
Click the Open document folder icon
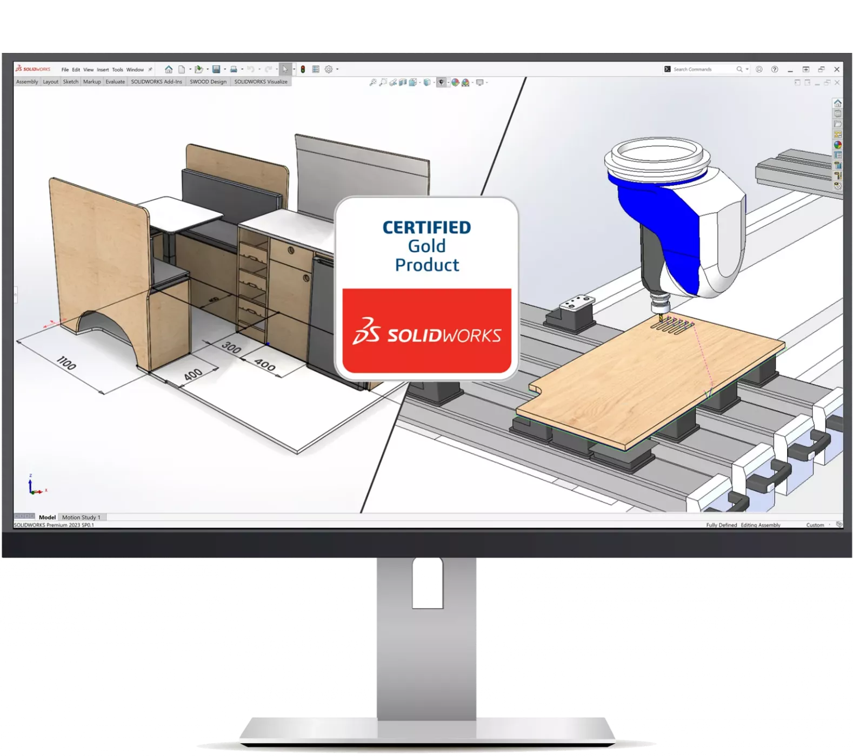coord(199,69)
